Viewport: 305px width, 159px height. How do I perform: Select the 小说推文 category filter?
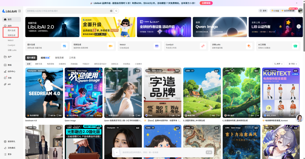[138, 64]
